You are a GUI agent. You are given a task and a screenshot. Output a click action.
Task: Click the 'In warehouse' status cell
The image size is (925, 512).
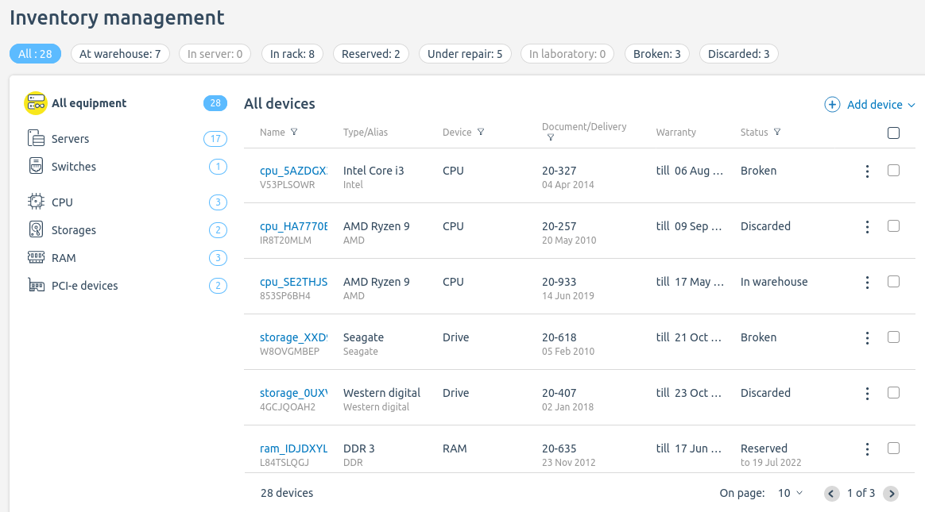click(x=774, y=282)
